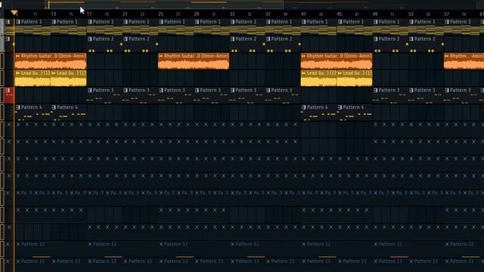Open the clip menu icon of Pattern 1 at bar 53

pos(411,22)
